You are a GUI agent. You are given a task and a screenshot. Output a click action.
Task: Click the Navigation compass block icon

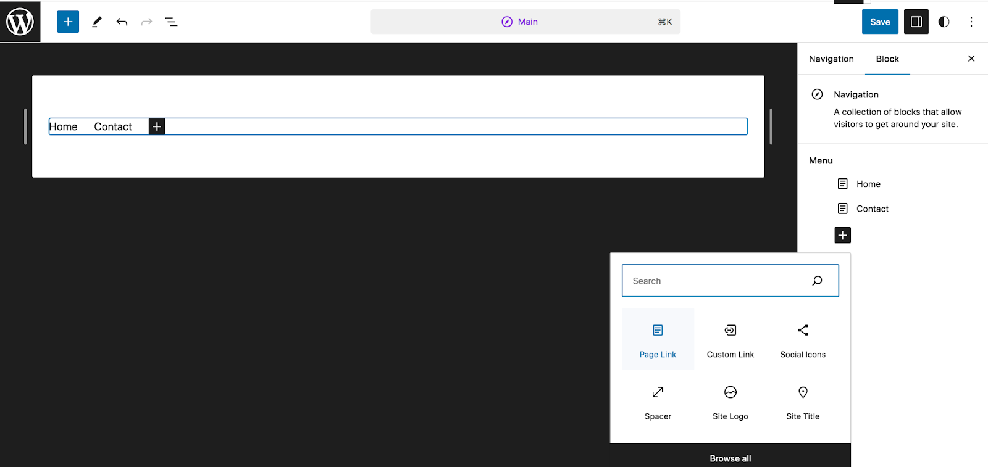tap(817, 94)
